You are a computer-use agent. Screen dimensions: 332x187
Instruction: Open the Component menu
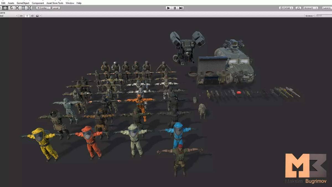[38, 3]
